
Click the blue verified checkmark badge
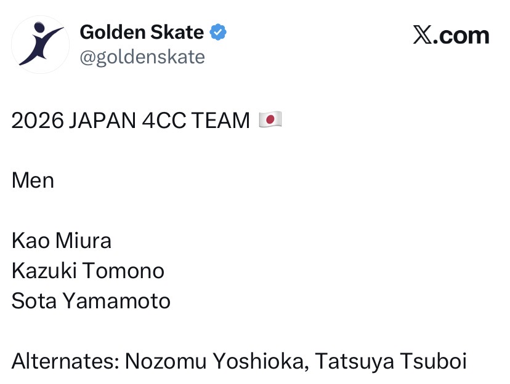218,33
